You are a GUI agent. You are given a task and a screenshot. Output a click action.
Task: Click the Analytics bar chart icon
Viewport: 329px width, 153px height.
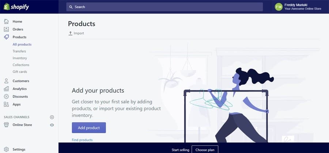[6, 89]
